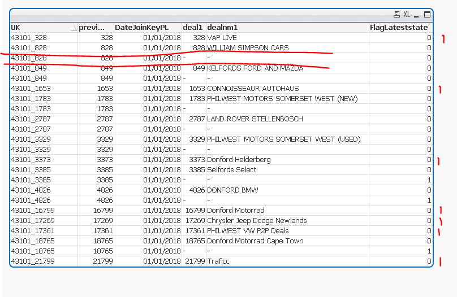The width and height of the screenshot is (457, 297).
Task: Select deal1 value 17269
Action: (195, 221)
